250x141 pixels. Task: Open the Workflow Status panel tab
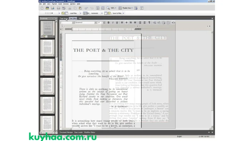pyautogui.click(x=89, y=132)
